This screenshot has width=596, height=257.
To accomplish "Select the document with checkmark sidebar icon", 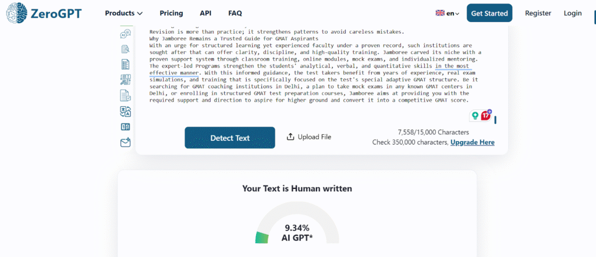I will coord(125,95).
